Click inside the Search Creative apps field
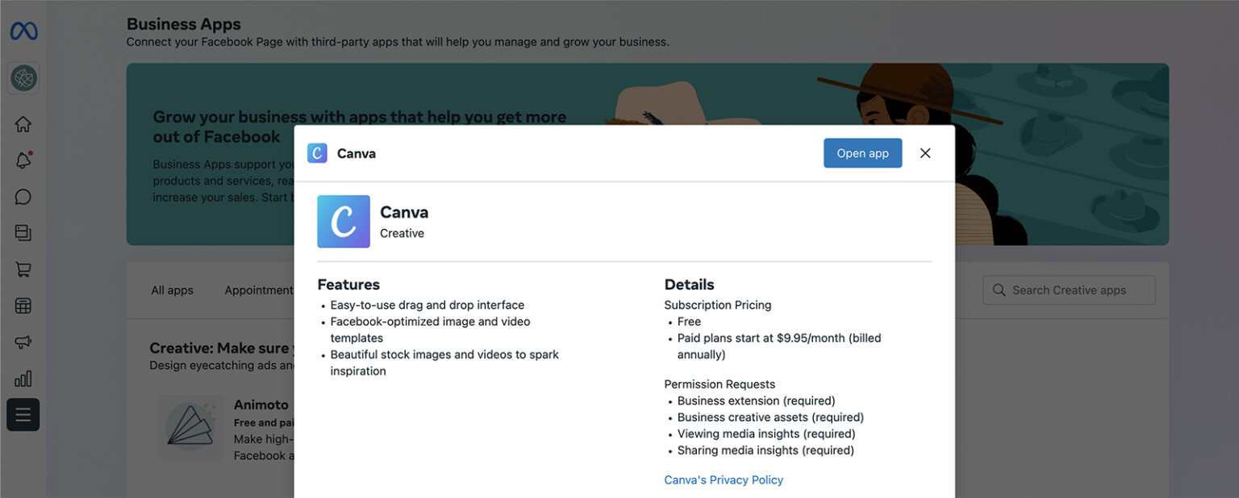The height and width of the screenshot is (498, 1239). point(1069,289)
